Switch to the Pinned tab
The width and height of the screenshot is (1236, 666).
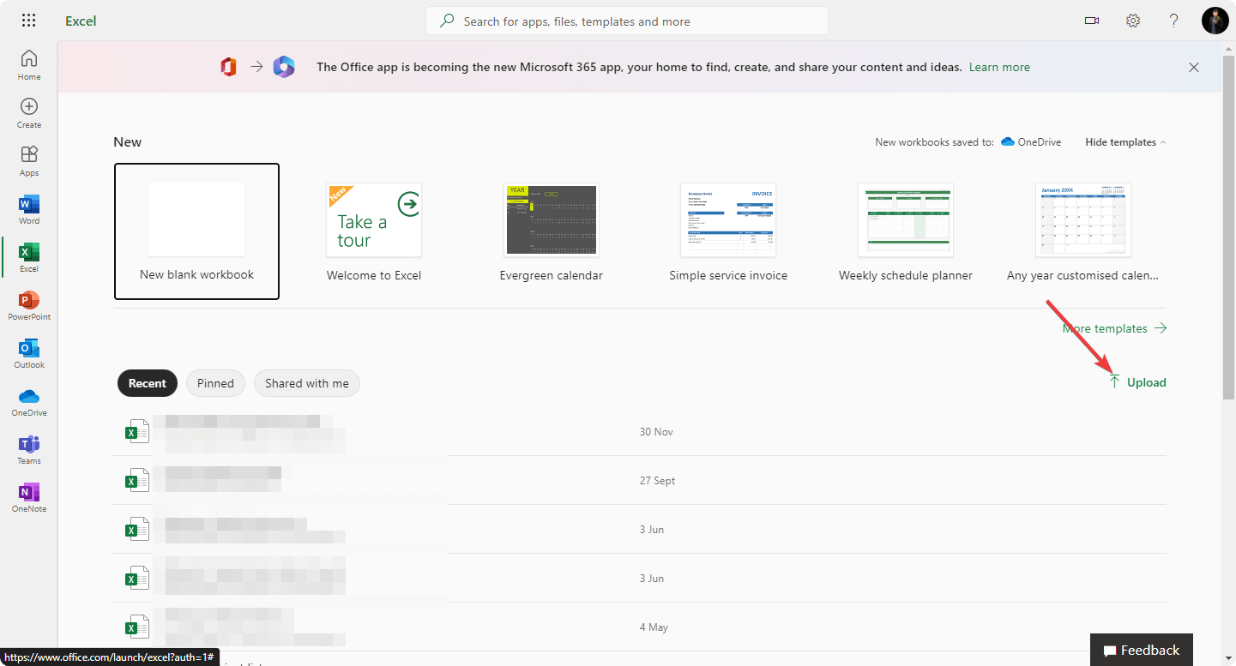pos(215,383)
